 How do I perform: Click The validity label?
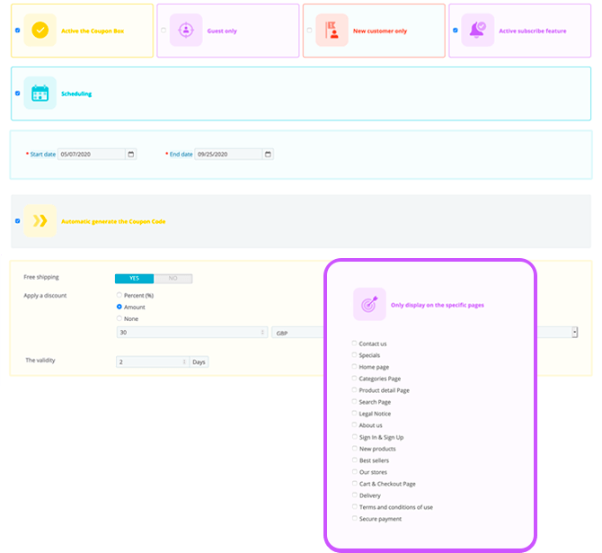40,360
